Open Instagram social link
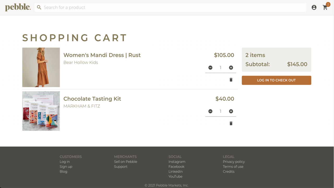This screenshot has height=188, width=334. [x=177, y=162]
